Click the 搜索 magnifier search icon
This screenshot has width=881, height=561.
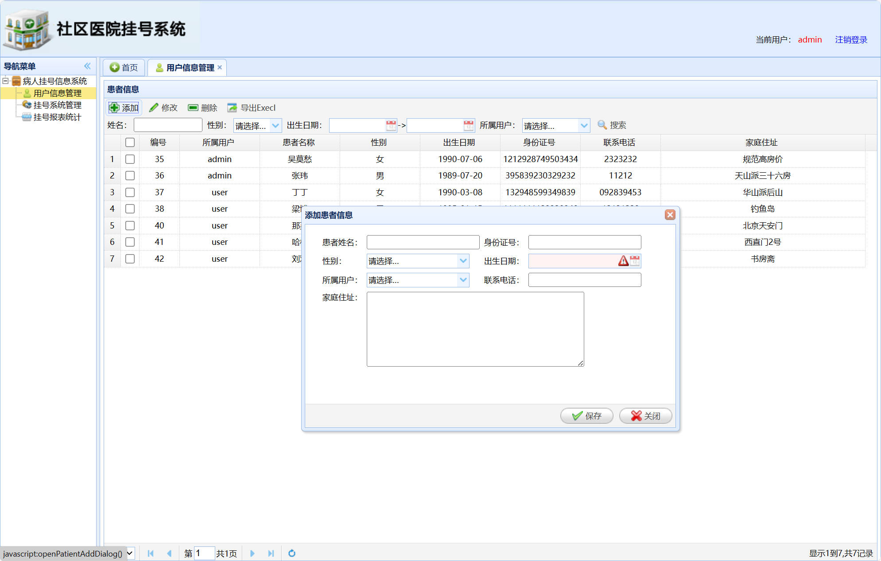tap(602, 125)
